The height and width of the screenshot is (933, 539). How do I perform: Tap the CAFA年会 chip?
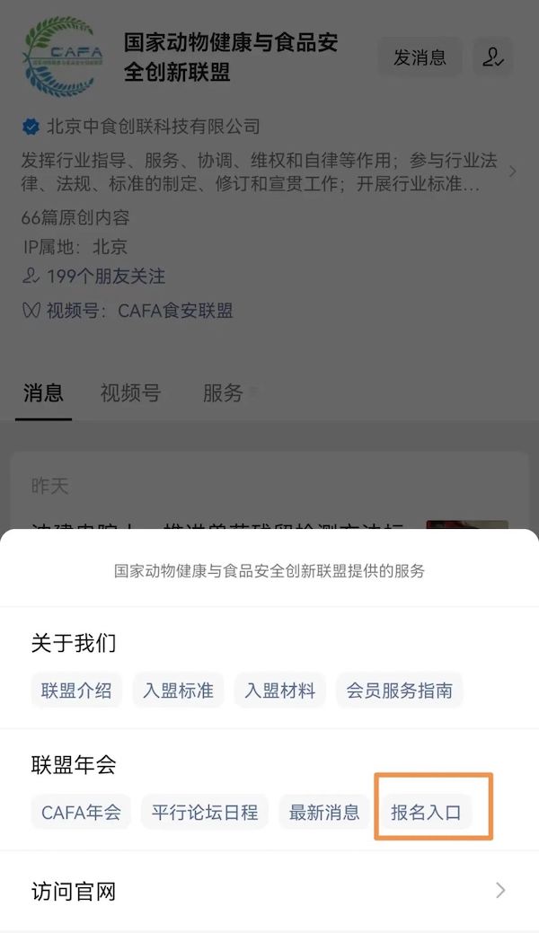tap(81, 812)
